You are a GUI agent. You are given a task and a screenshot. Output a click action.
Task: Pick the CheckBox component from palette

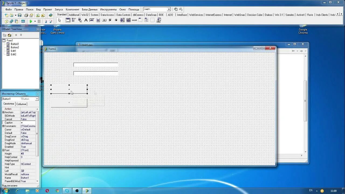(x=110, y=20)
